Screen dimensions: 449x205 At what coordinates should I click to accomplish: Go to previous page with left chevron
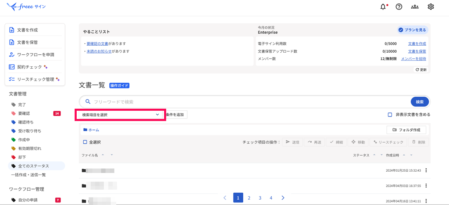pos(225,198)
